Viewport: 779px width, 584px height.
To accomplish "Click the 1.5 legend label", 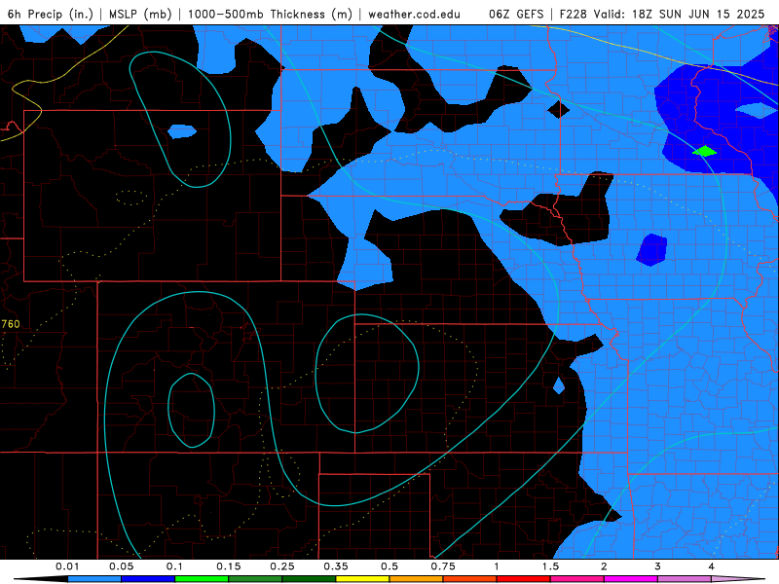I will click(x=550, y=566).
